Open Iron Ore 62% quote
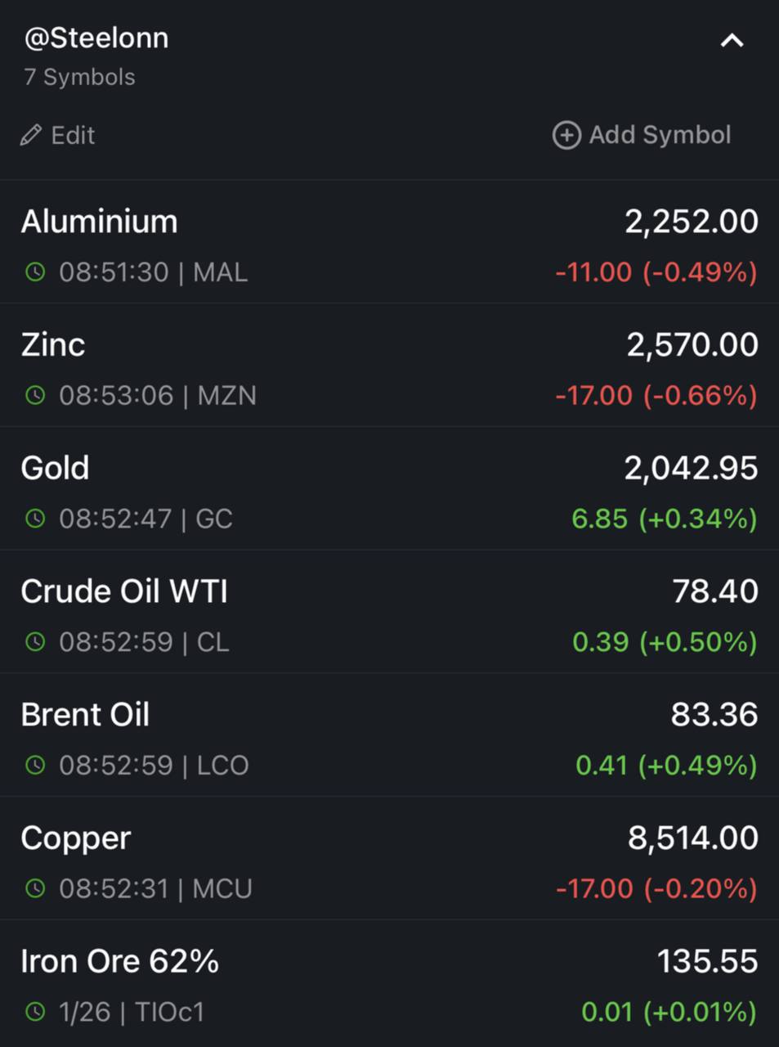The height and width of the screenshot is (1047, 779). (x=389, y=984)
